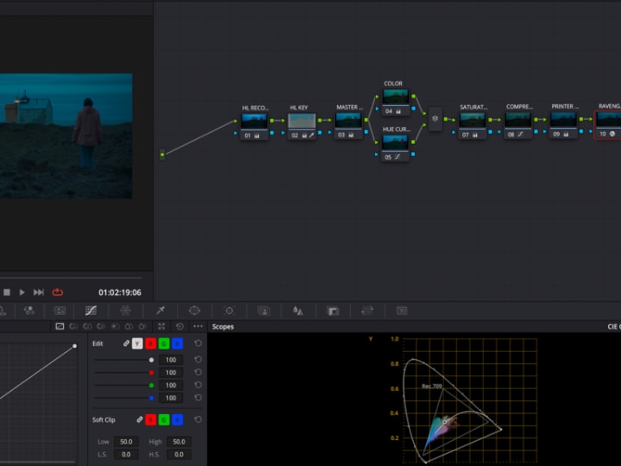Image resolution: width=621 pixels, height=466 pixels.
Task: Switch to Hue vs Sat curve
Action: 87,326
